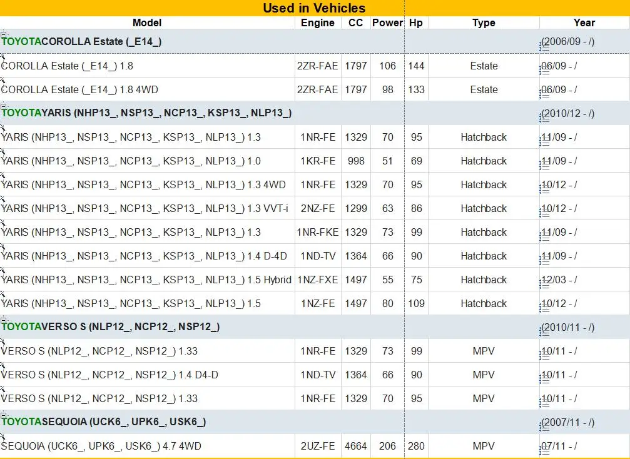Click the Hp column header

coord(416,23)
